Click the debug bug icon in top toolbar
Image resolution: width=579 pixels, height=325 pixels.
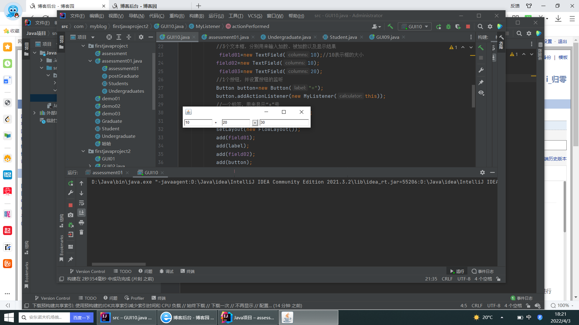tap(448, 26)
